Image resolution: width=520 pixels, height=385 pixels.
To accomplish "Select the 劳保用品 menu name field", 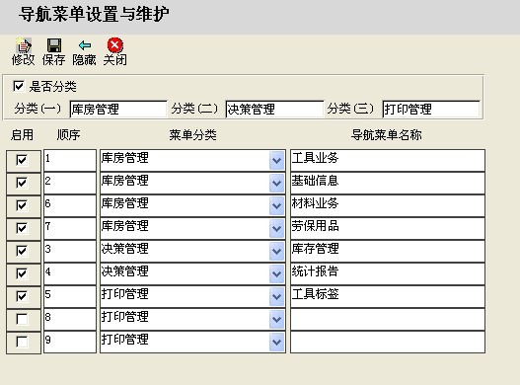I will tap(388, 228).
